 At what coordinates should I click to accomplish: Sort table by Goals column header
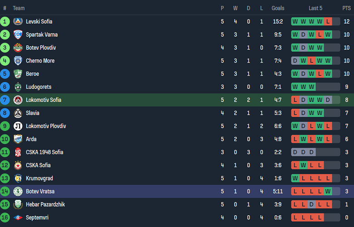click(x=278, y=8)
